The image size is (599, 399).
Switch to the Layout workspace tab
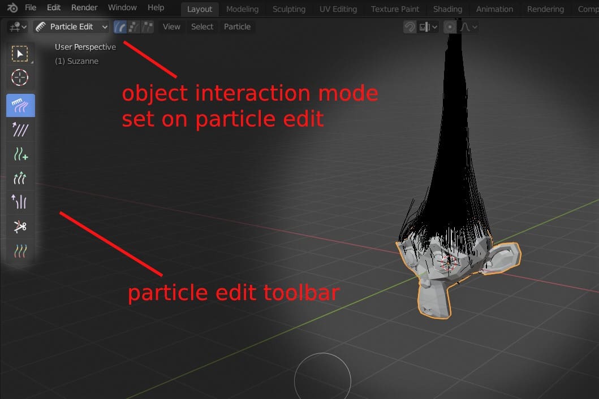[x=200, y=9]
